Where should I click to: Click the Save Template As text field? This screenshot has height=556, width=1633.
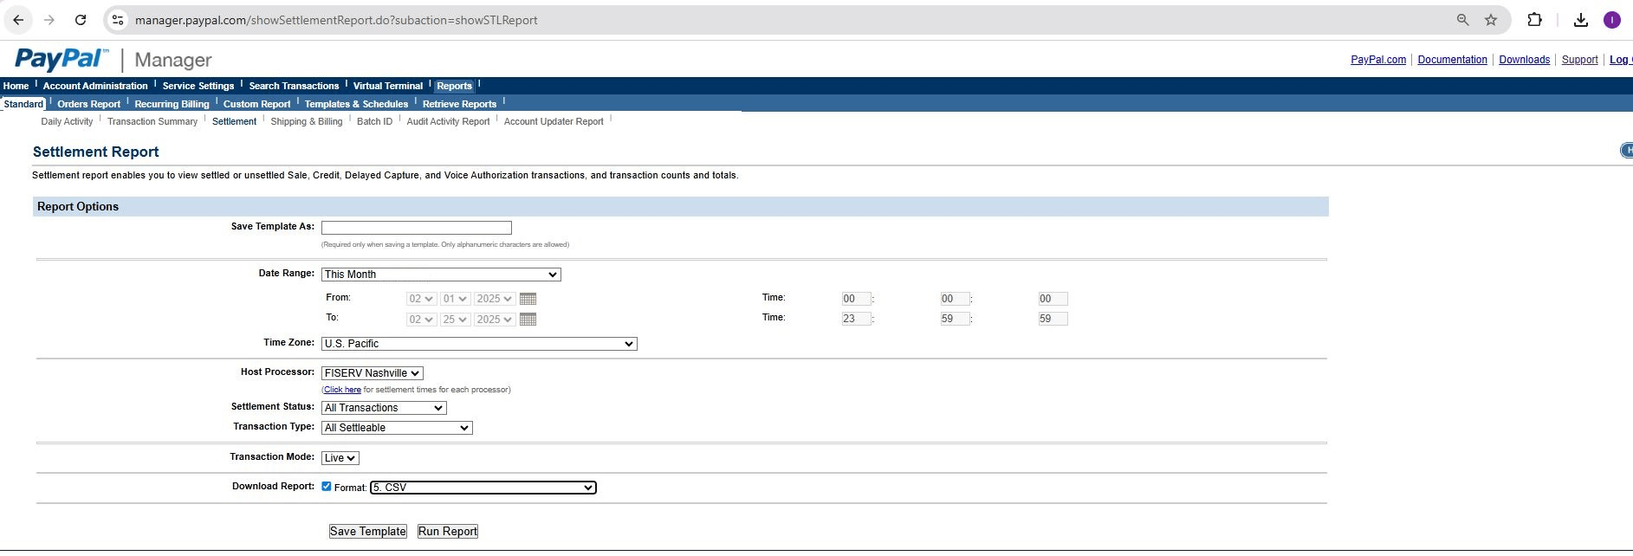pyautogui.click(x=417, y=228)
